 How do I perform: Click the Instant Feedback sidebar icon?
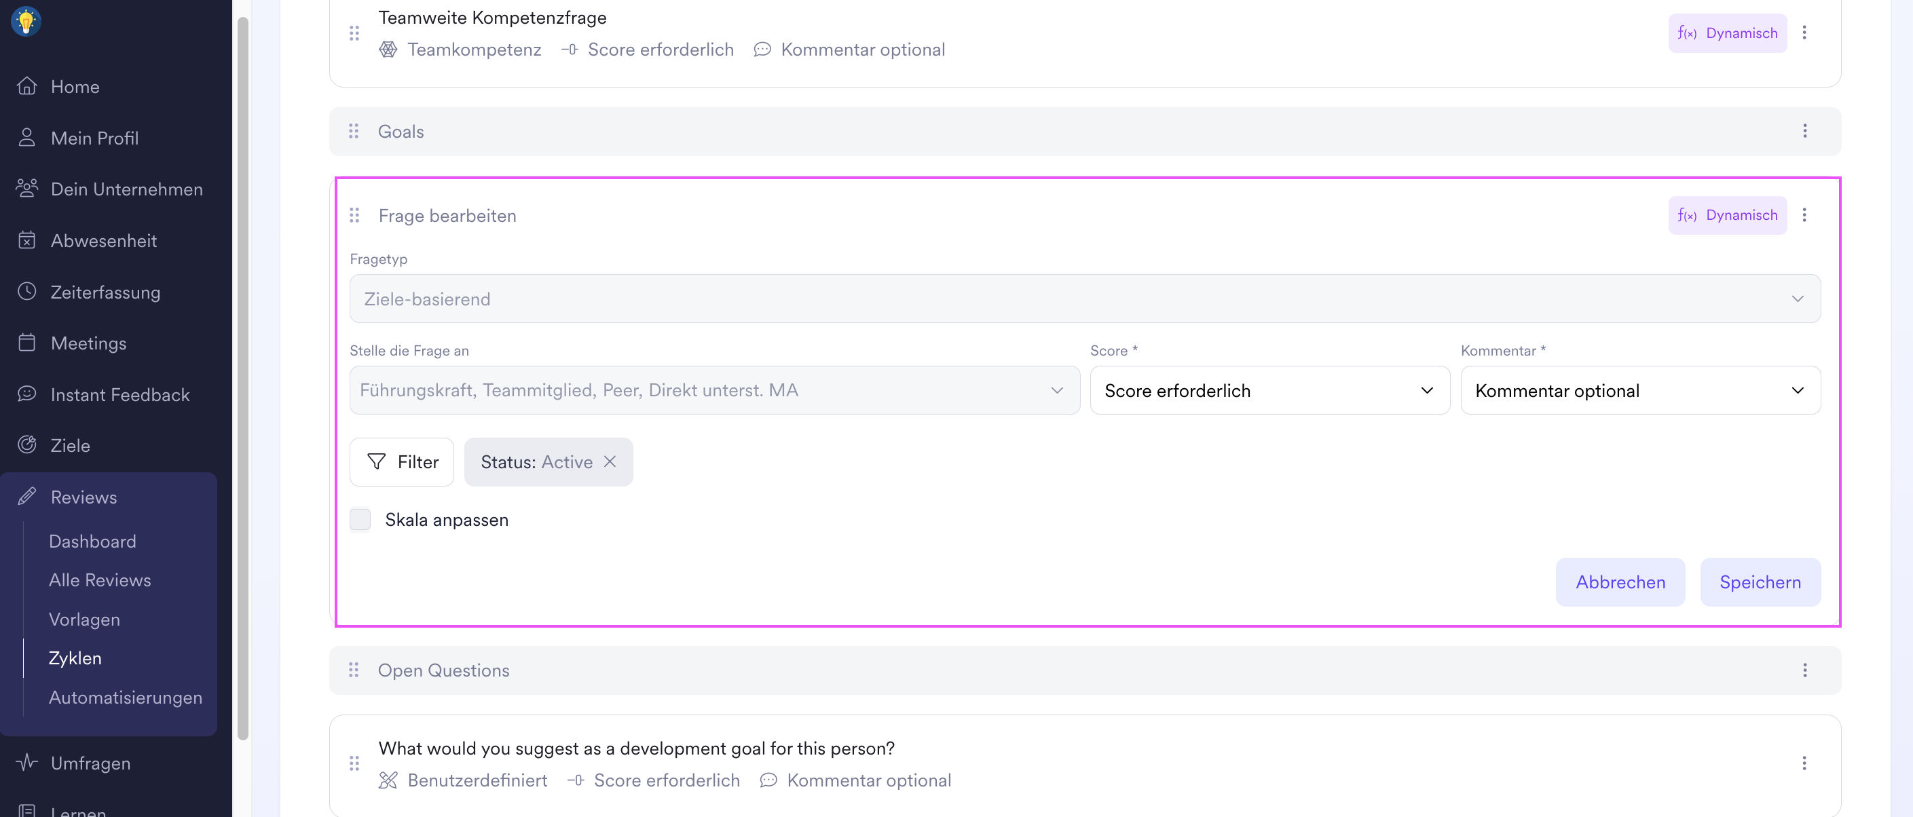pos(26,394)
